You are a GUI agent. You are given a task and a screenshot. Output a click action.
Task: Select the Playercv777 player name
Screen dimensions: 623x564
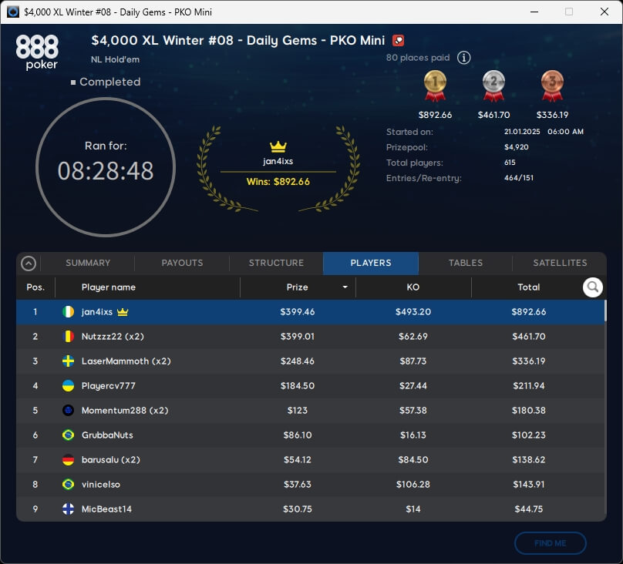pyautogui.click(x=109, y=386)
